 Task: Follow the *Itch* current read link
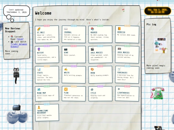20,39
